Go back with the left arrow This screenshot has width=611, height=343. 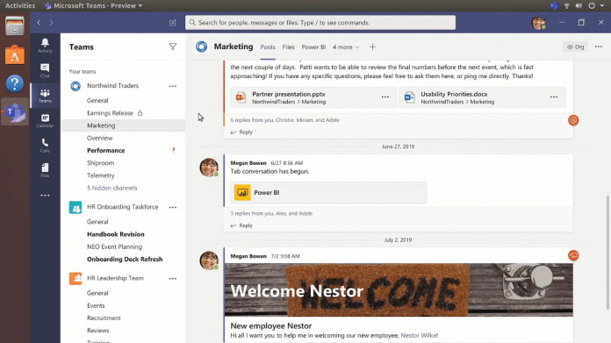point(39,23)
